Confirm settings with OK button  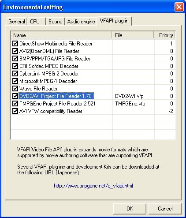point(130,209)
